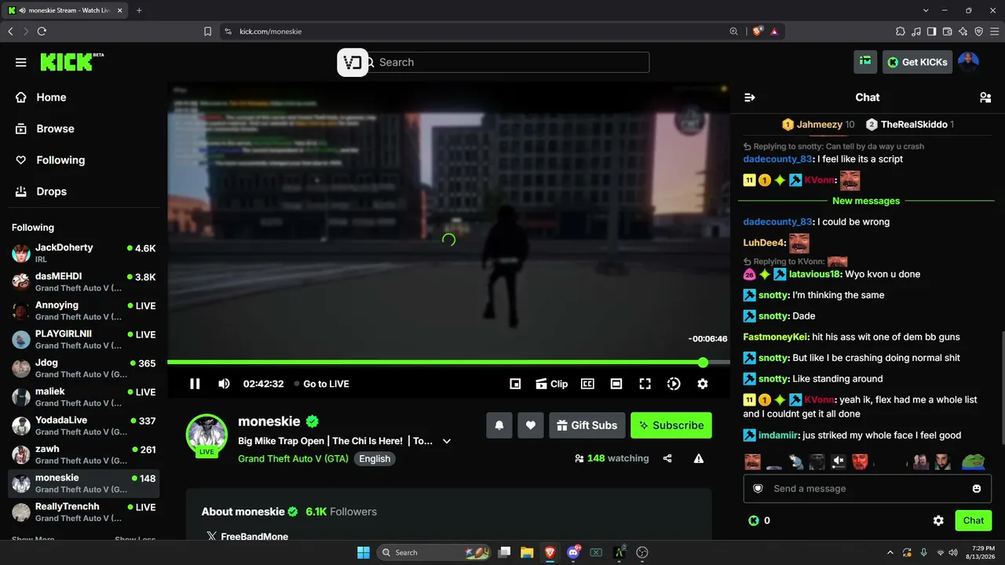Select the PLAYGIRLNII channel
The height and width of the screenshot is (565, 1005).
84,339
